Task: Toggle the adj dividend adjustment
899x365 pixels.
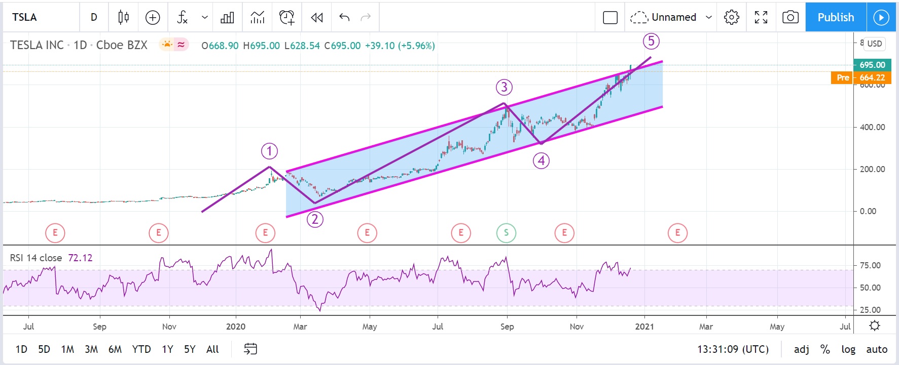Action: coord(801,349)
